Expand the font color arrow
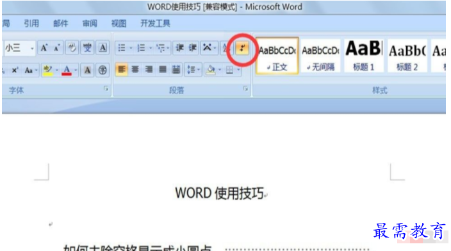Image resolution: width=451 pixels, height=251 pixels. point(76,70)
